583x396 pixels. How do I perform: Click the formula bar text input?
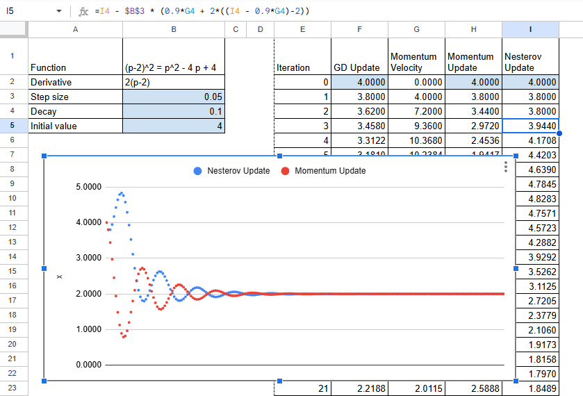(335, 11)
